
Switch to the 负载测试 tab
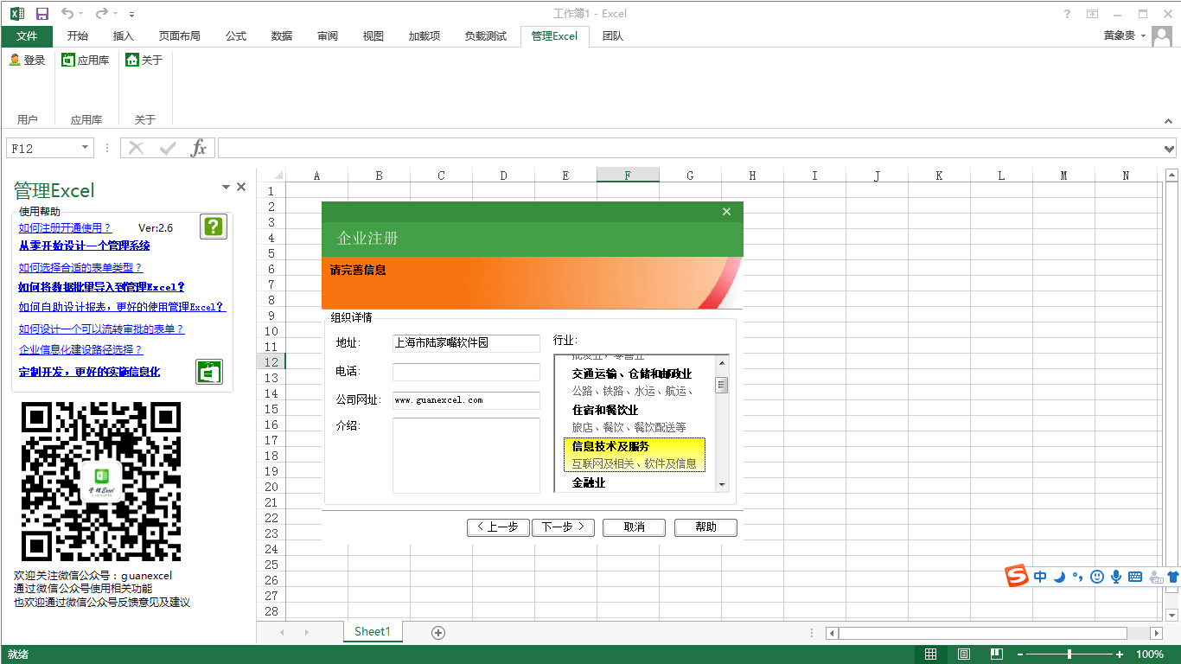pos(486,35)
